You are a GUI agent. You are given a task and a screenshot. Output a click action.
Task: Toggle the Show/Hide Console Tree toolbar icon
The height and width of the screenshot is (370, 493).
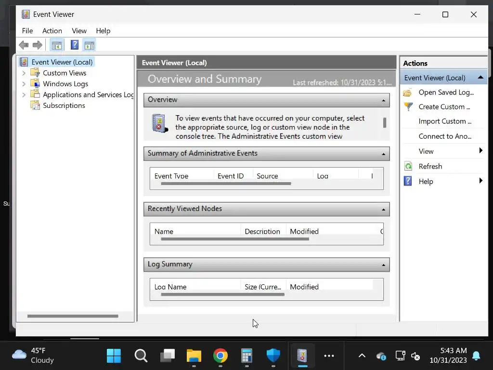click(x=57, y=45)
